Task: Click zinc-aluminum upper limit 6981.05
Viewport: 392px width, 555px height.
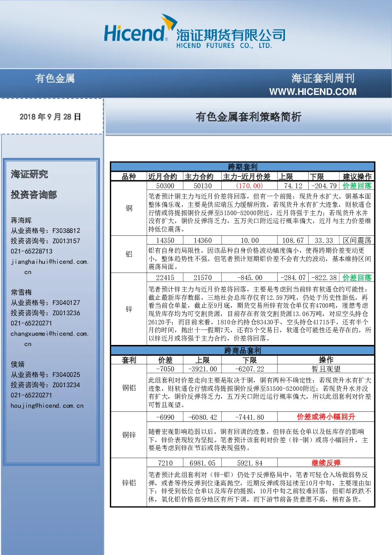Action: pyautogui.click(x=203, y=463)
